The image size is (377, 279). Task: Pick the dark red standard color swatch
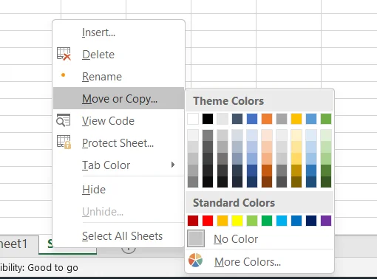coord(193,221)
